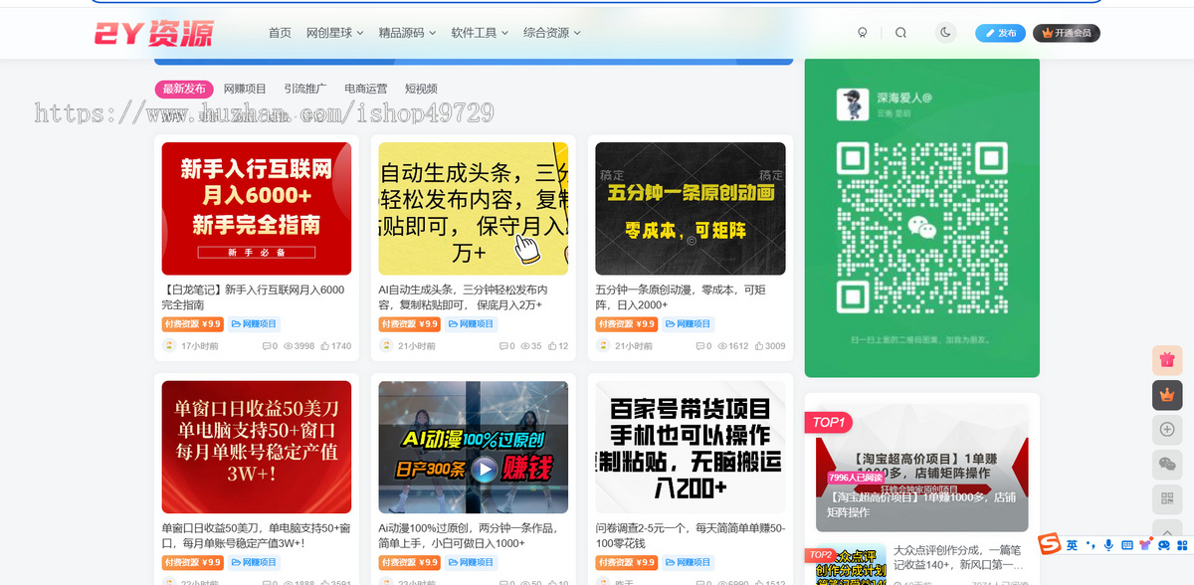Open 单窗口日收益50美刀 red thumbnail

257,447
